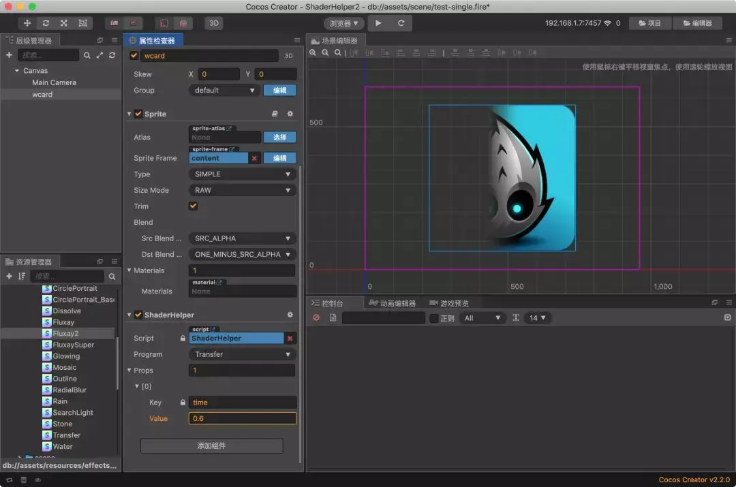The image size is (736, 487).
Task: Toggle the wcard node active checkbox
Action: coord(134,56)
